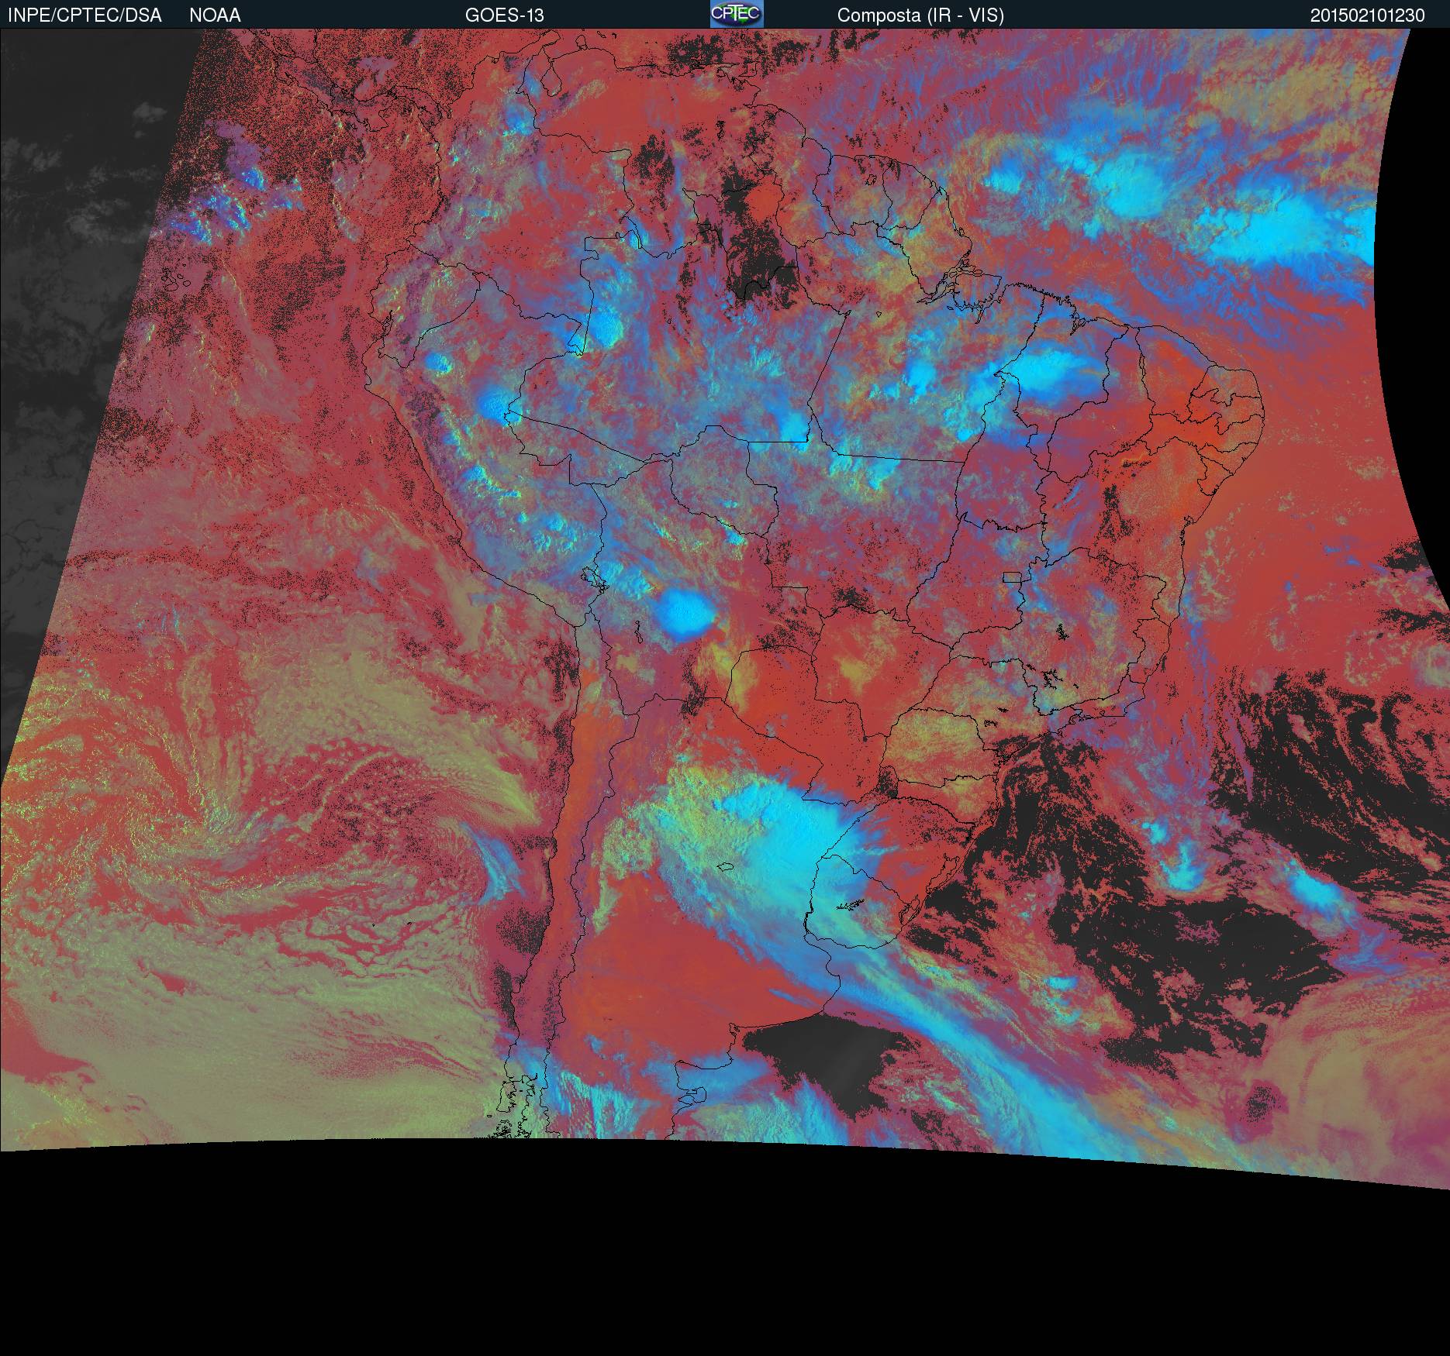The width and height of the screenshot is (1450, 1356).
Task: Click the 201502101230 timestamp
Action: pyautogui.click(x=1367, y=15)
